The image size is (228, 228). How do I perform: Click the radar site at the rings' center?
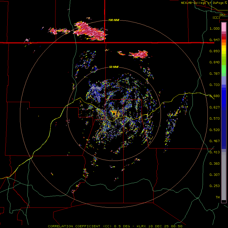click(x=114, y=114)
